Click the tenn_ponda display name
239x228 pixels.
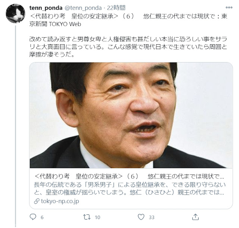click(x=46, y=8)
